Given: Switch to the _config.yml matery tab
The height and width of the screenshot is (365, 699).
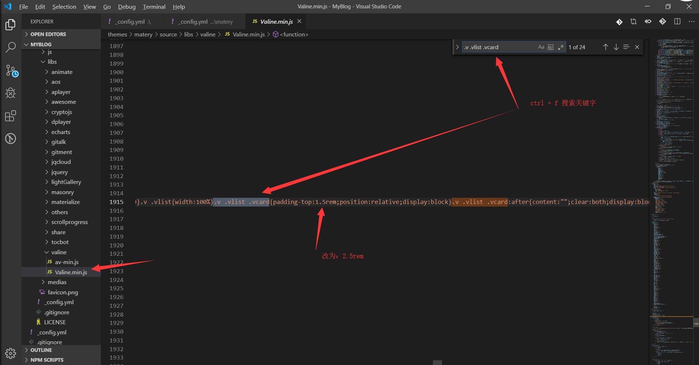Looking at the screenshot, I should pyautogui.click(x=205, y=21).
